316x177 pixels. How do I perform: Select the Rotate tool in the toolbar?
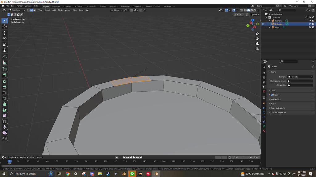point(5,39)
